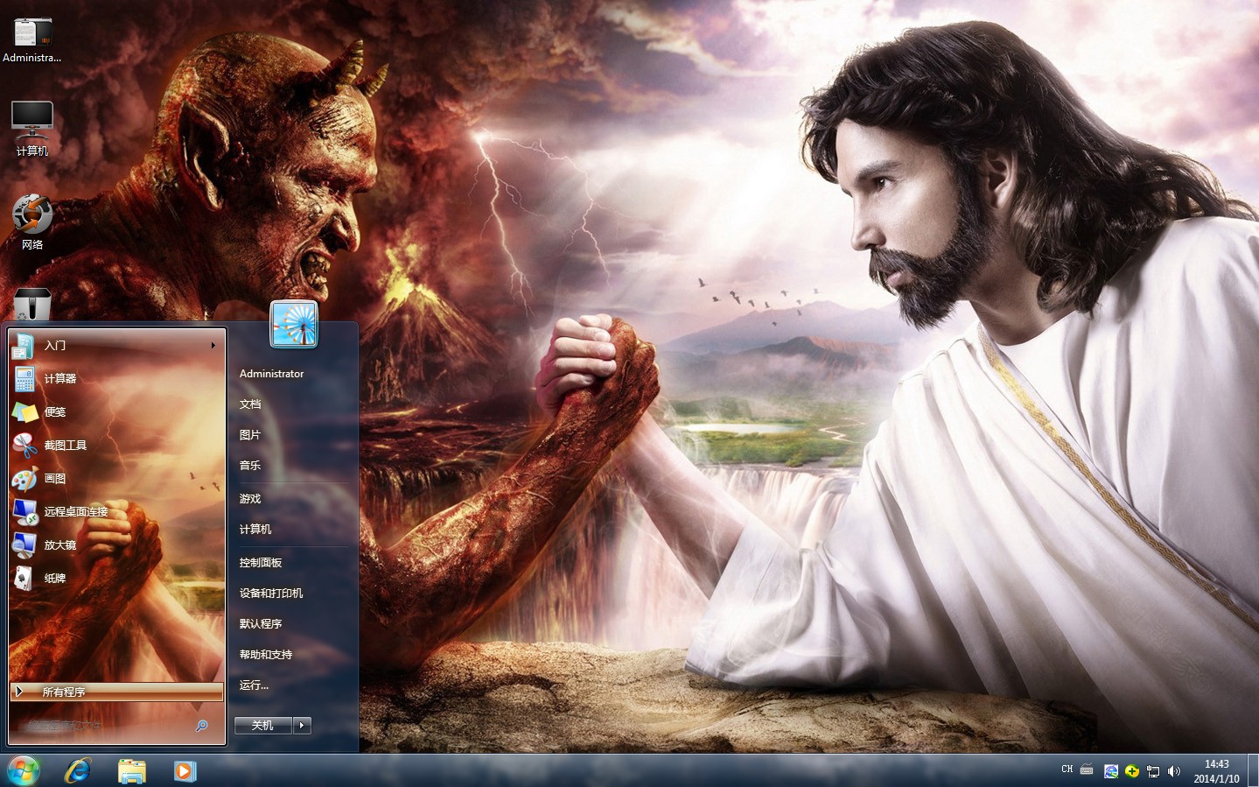Image resolution: width=1259 pixels, height=787 pixels.
Task: Open 图片 from the Start menu
Action: (x=250, y=435)
